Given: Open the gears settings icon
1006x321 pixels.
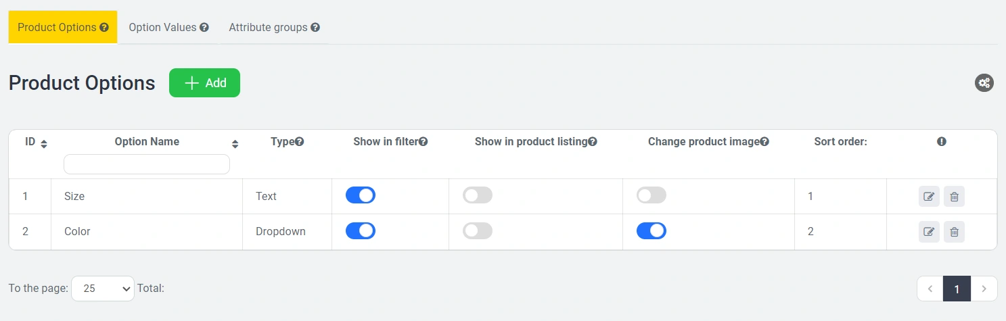Looking at the screenshot, I should coord(984,83).
